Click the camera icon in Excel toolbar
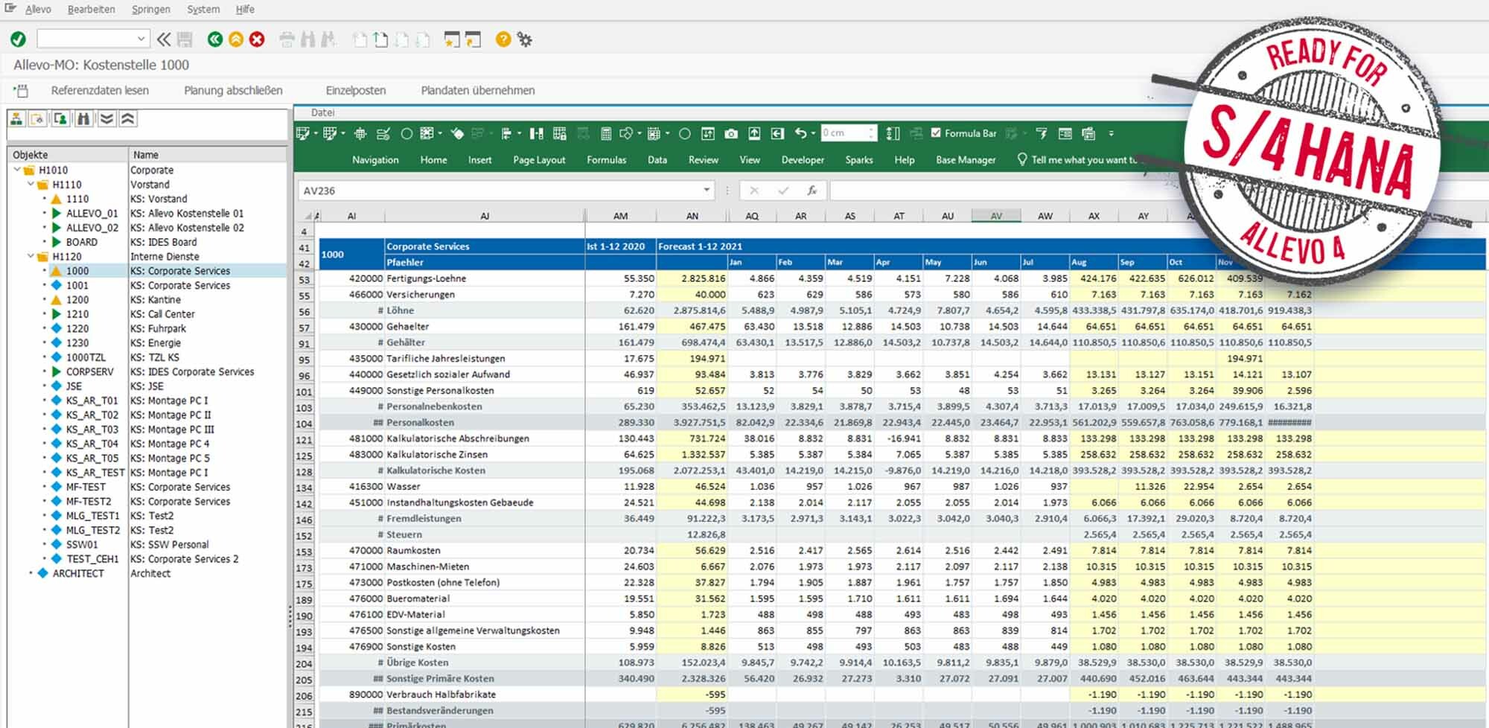This screenshot has width=1489, height=728. 731,134
